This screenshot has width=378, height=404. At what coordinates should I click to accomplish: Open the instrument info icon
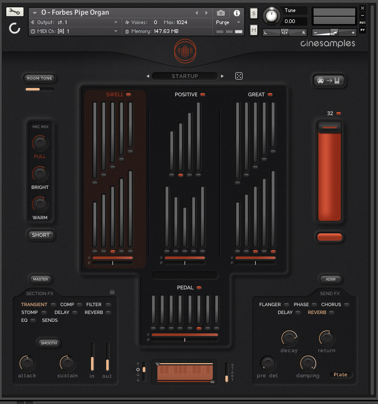click(237, 13)
